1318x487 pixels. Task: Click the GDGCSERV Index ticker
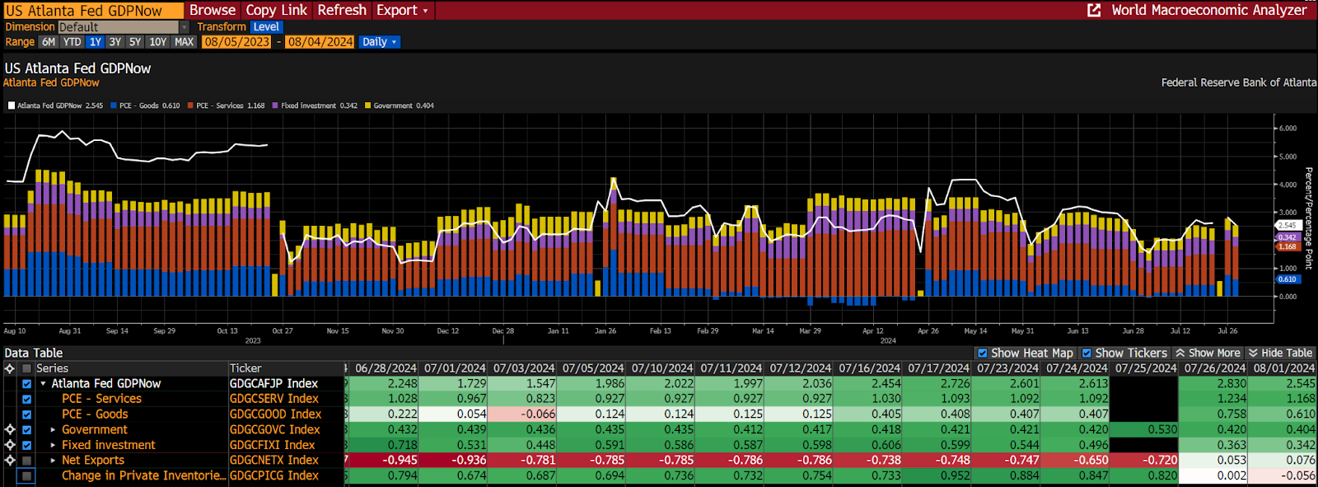point(273,399)
